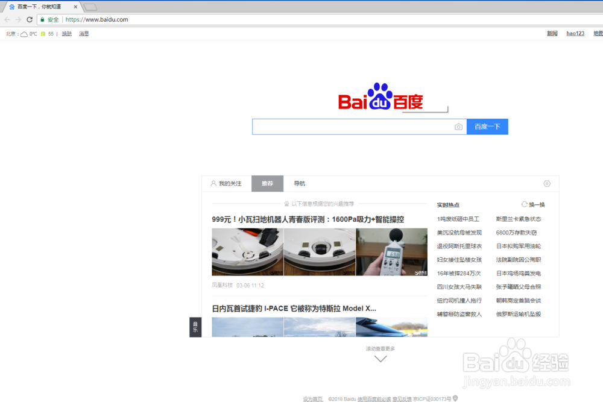Open the Beijing weather cloud icon

pyautogui.click(x=24, y=34)
